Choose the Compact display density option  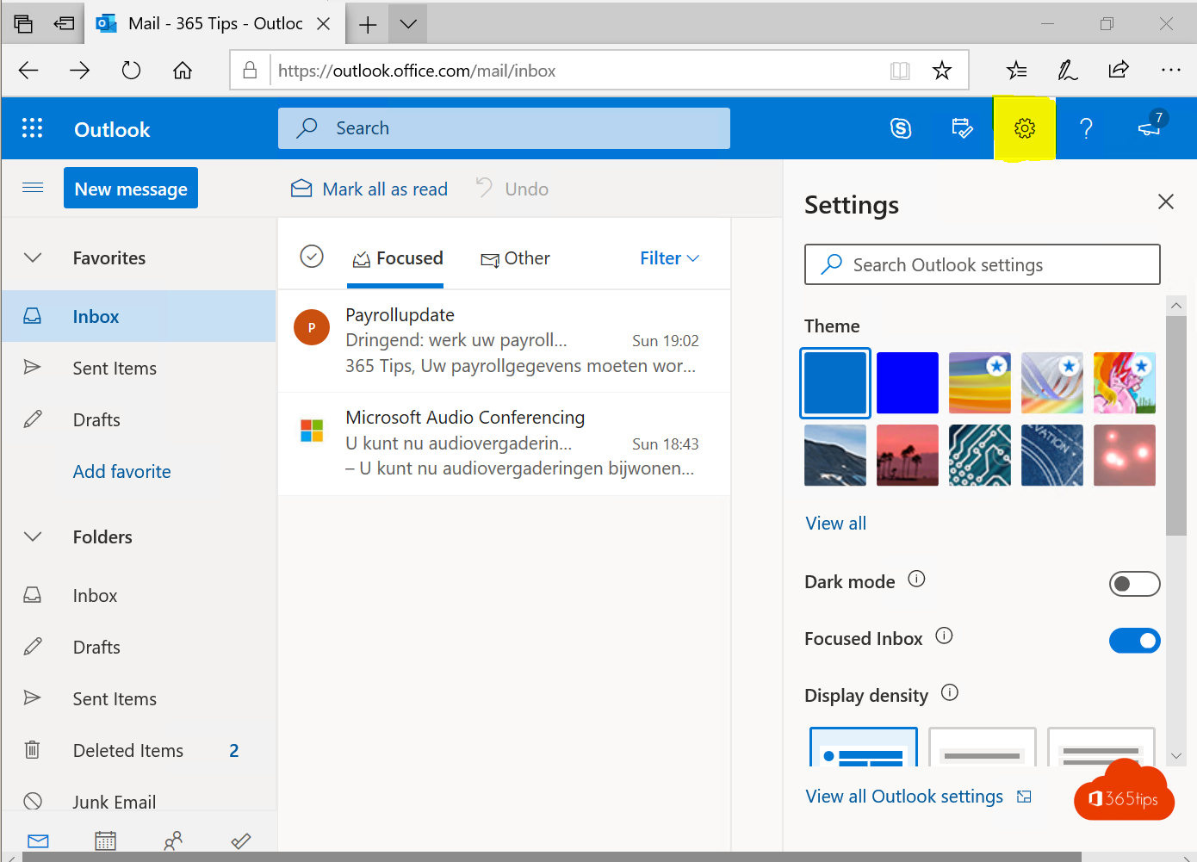[1101, 747]
